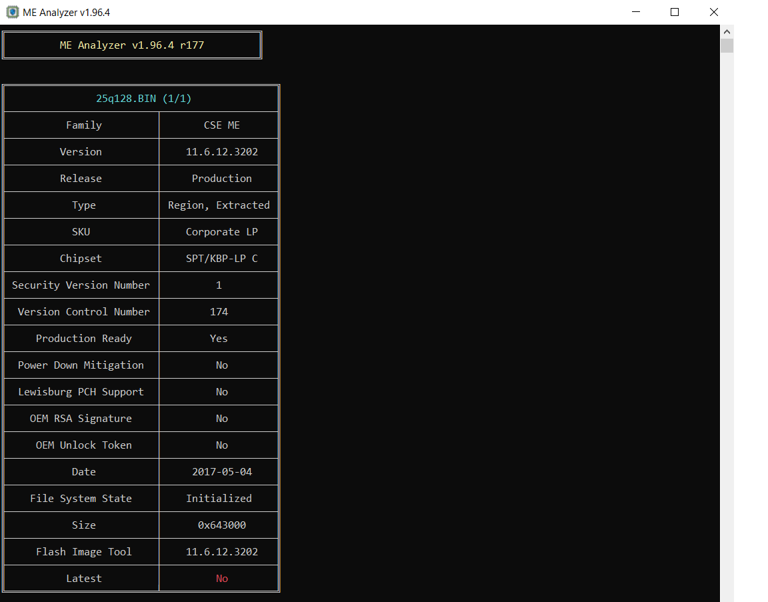
Task: Maximize the ME Analyzer window
Action: [675, 12]
